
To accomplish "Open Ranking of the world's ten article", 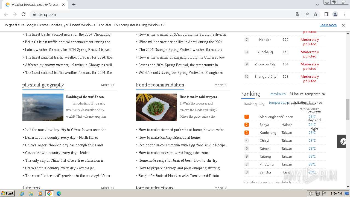I will point(85,97).
